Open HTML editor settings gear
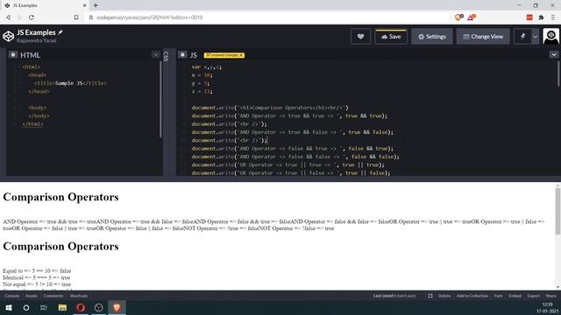The image size is (561, 315). (13, 54)
